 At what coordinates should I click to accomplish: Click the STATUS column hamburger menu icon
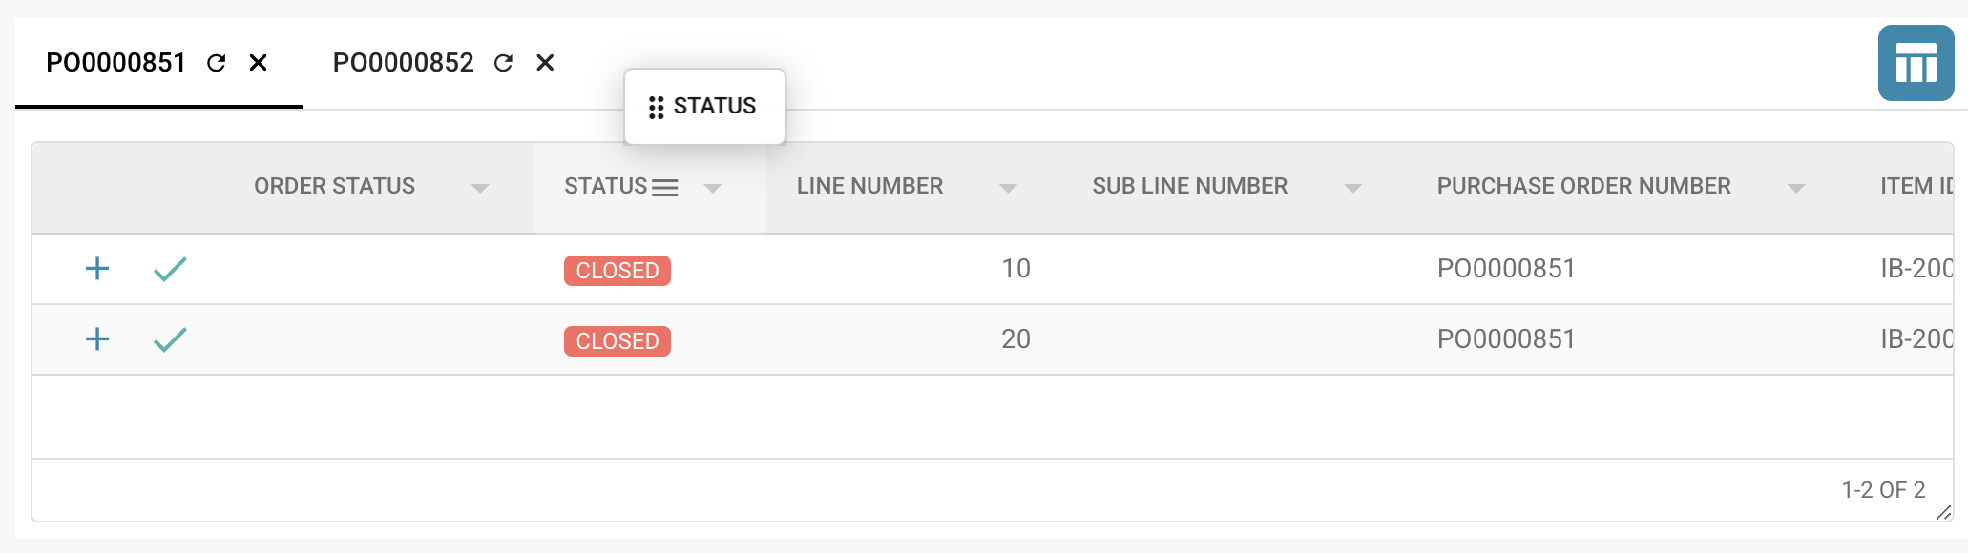click(x=665, y=188)
